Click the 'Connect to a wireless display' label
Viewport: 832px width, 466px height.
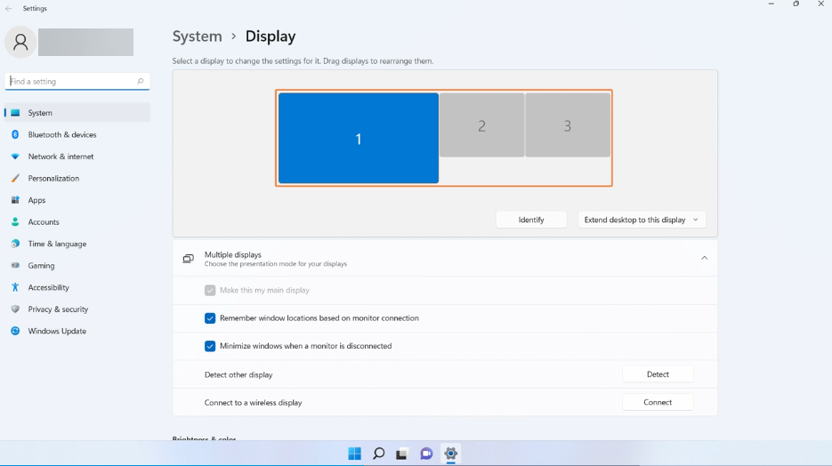253,402
